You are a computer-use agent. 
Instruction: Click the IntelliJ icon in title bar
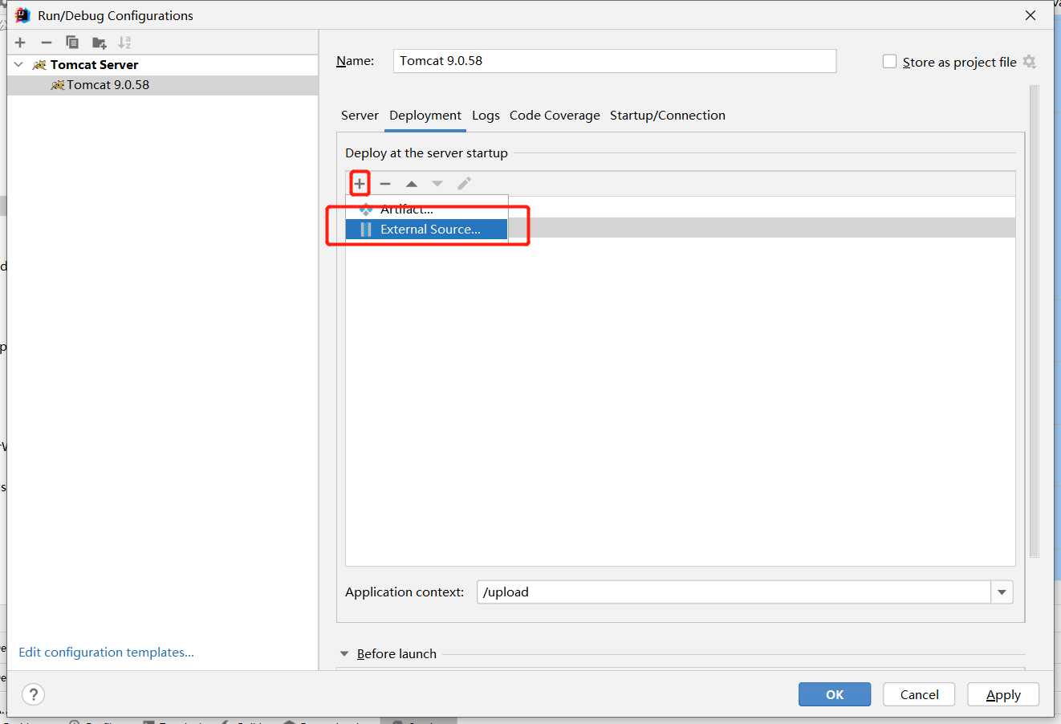tap(22, 15)
